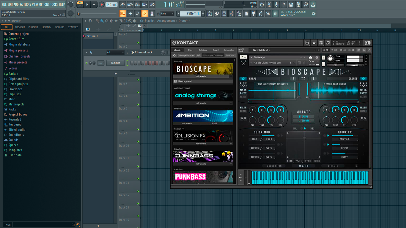This screenshot has height=228, width=406.
Task: Open Bioscape instrument info icon
Action: tap(317, 57)
